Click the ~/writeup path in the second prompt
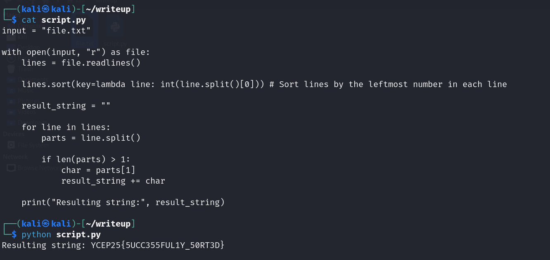Screen dimensions: 550x260 point(108,224)
